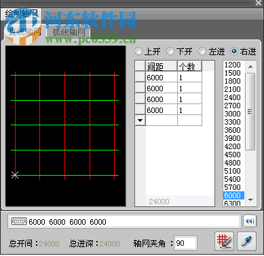The width and height of the screenshot is (264, 256).
Task: Click the 间距 column header
Action: tap(162, 67)
